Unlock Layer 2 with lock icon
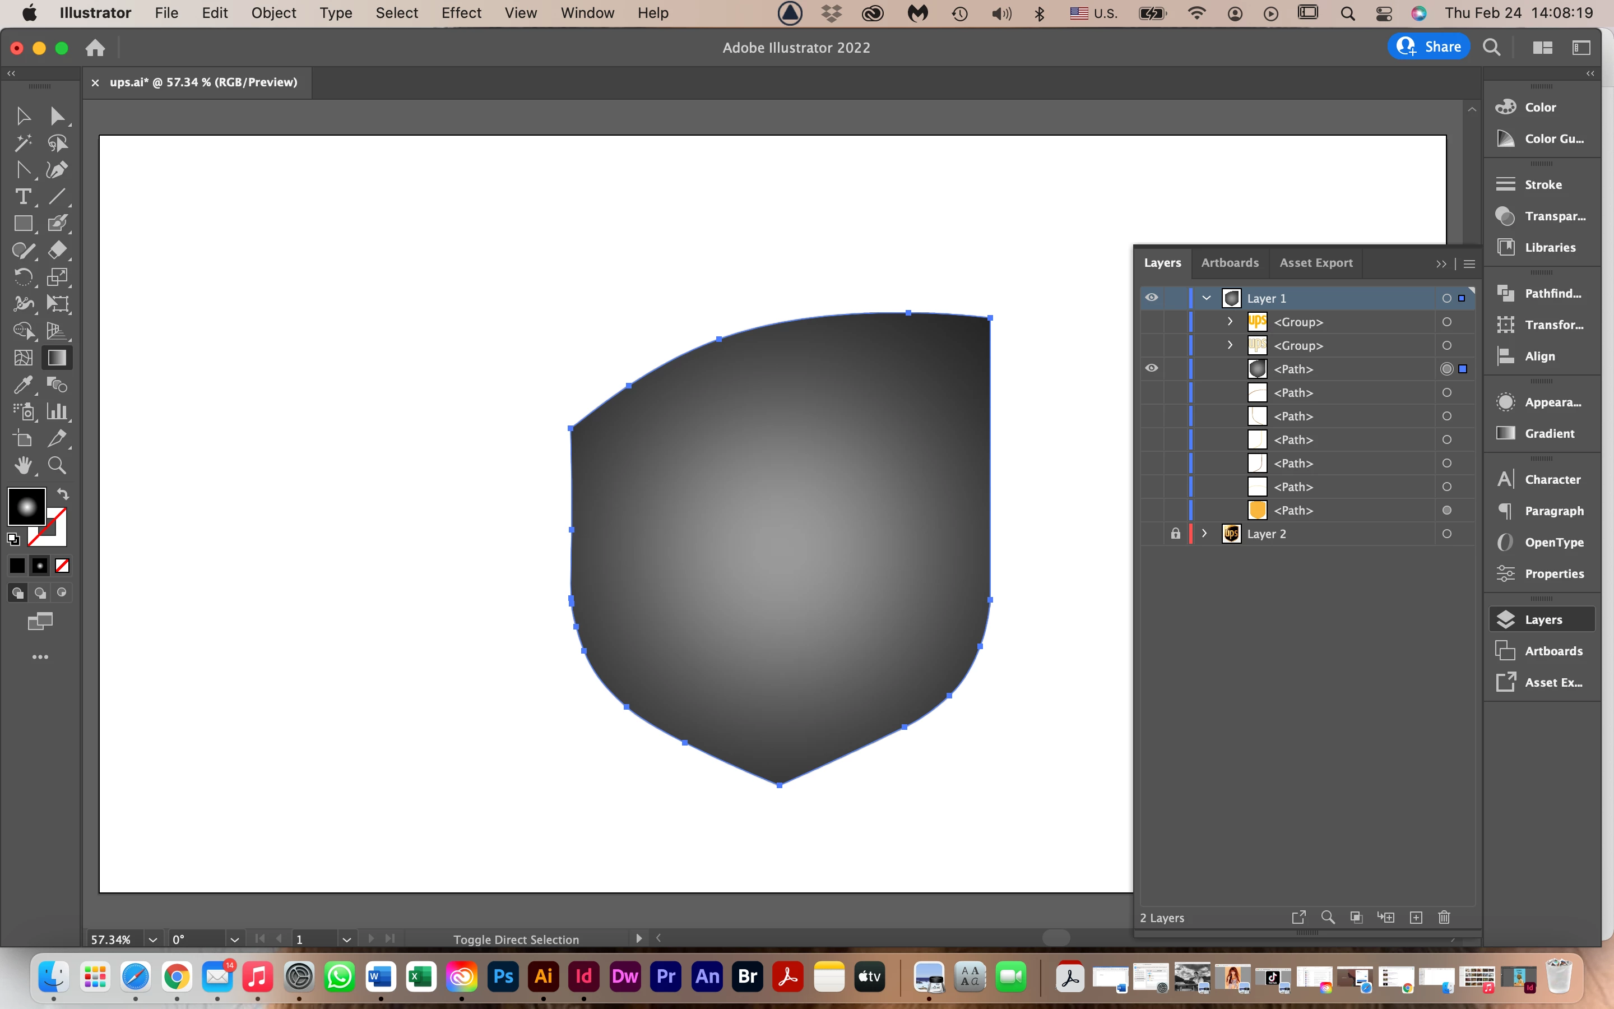The height and width of the screenshot is (1009, 1614). (1175, 533)
